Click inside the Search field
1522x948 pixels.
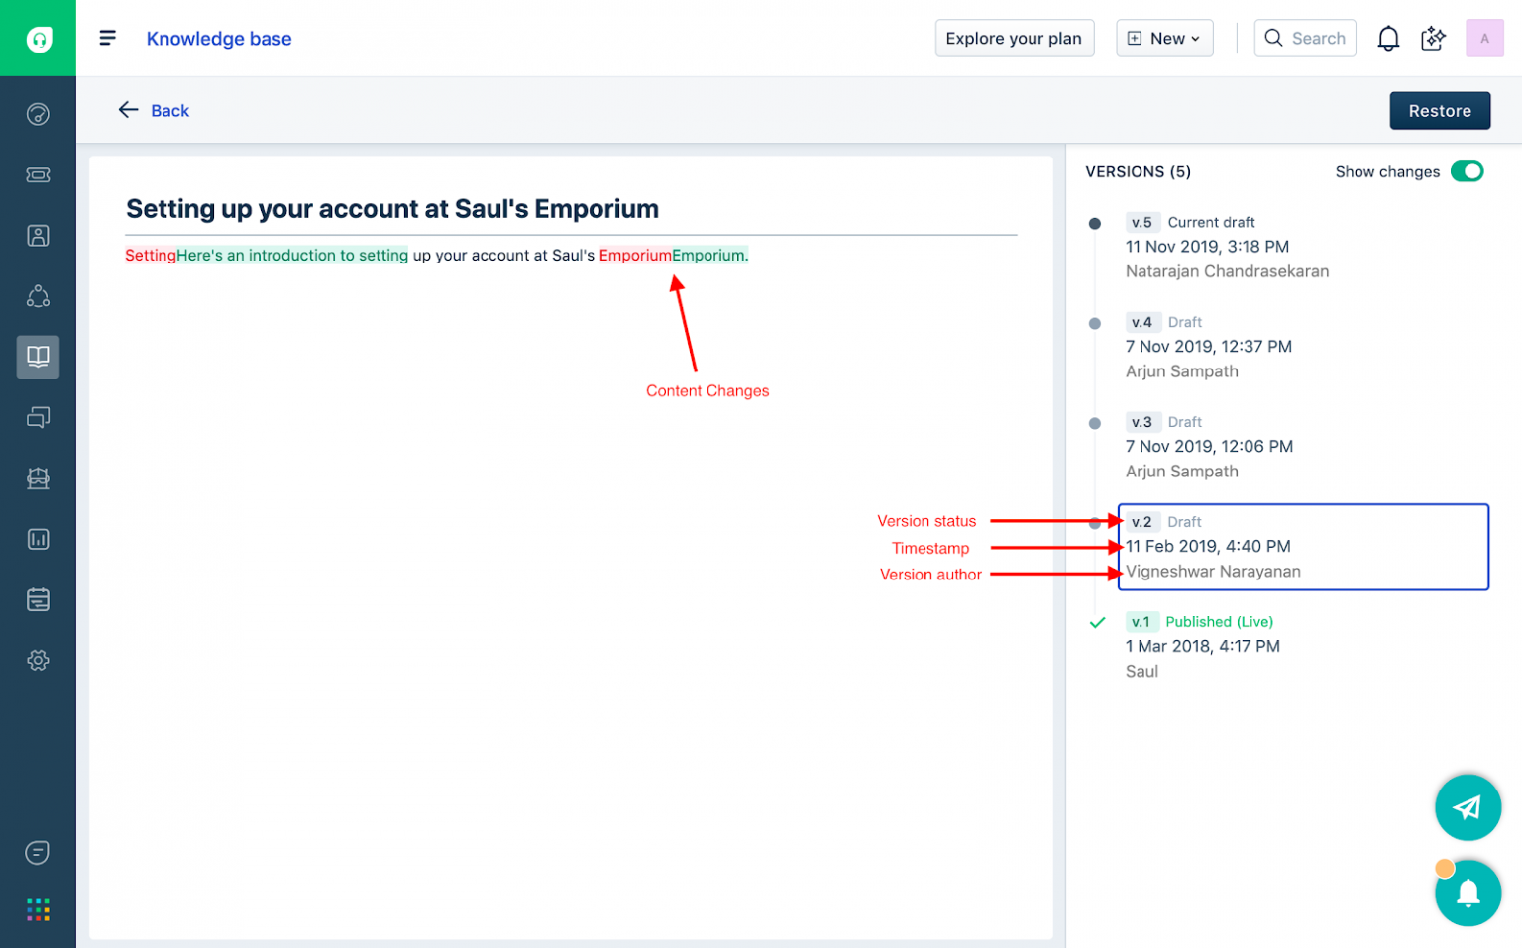(1305, 38)
